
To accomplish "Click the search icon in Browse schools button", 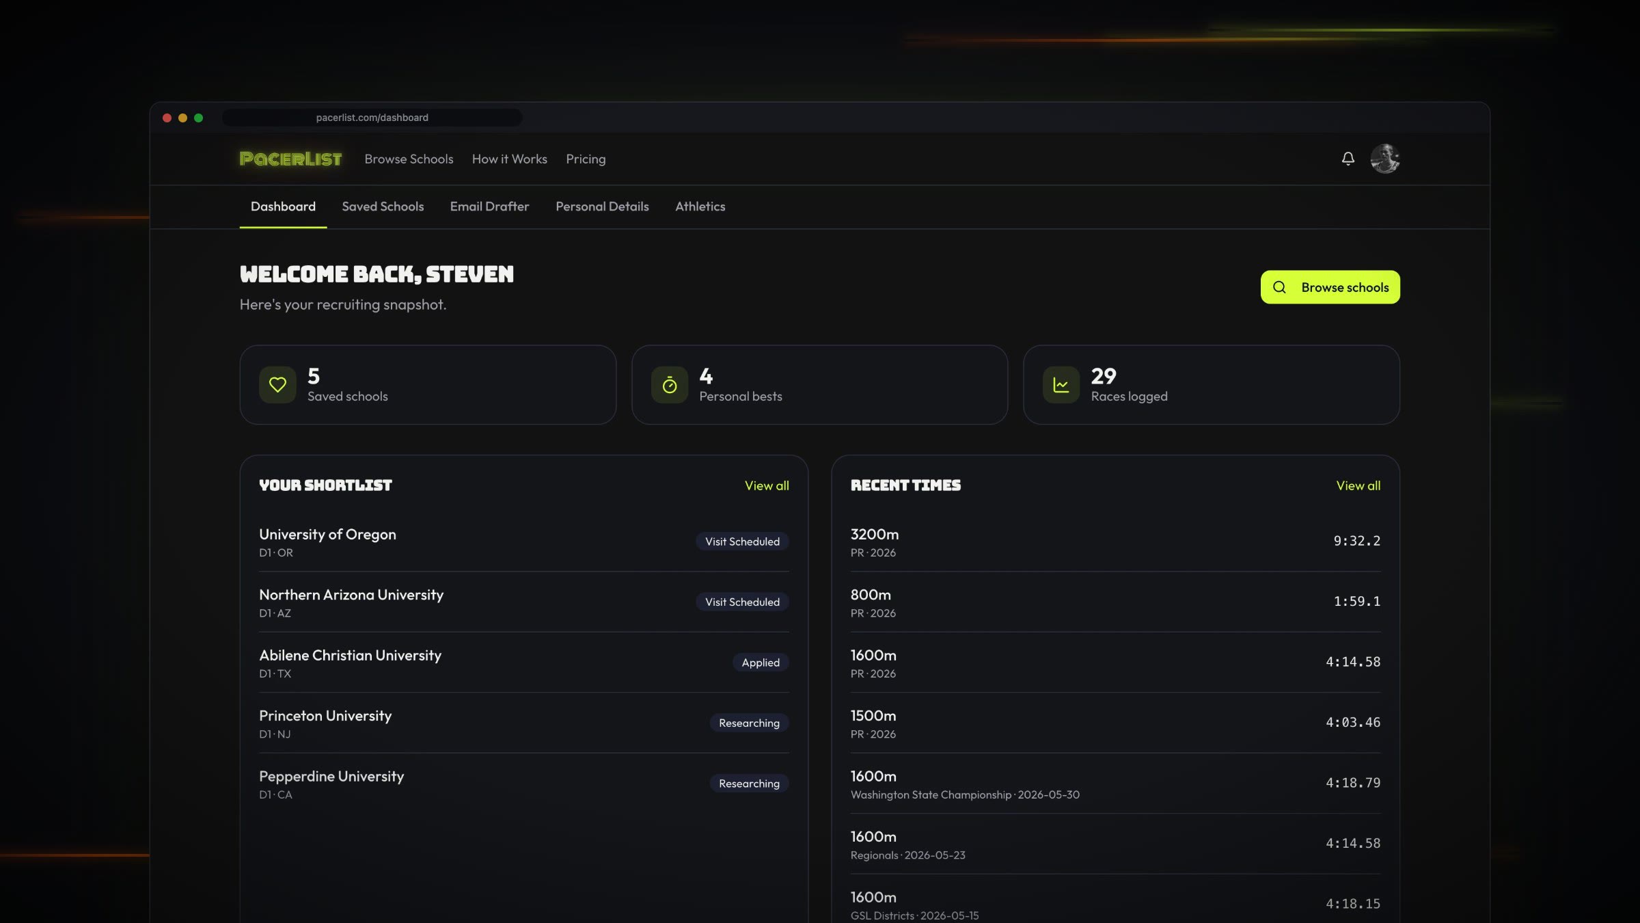I will (1279, 287).
